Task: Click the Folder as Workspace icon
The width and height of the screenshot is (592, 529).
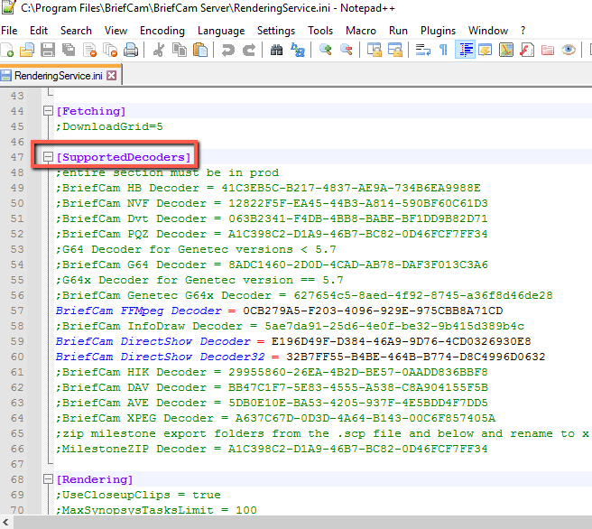Action: pos(548,50)
